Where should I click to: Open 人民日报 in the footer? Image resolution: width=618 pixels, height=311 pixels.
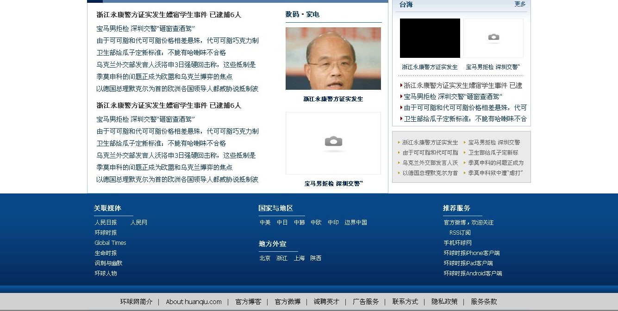coord(106,222)
